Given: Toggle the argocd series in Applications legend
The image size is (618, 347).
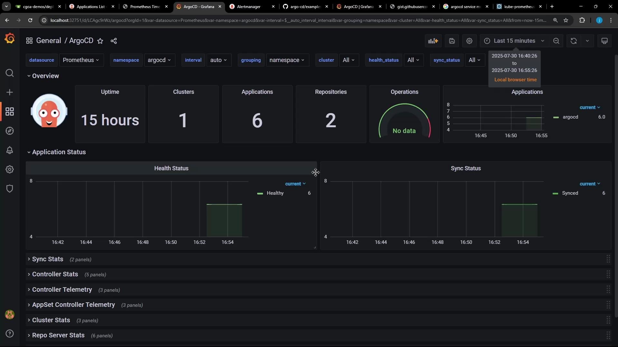Looking at the screenshot, I should (570, 117).
